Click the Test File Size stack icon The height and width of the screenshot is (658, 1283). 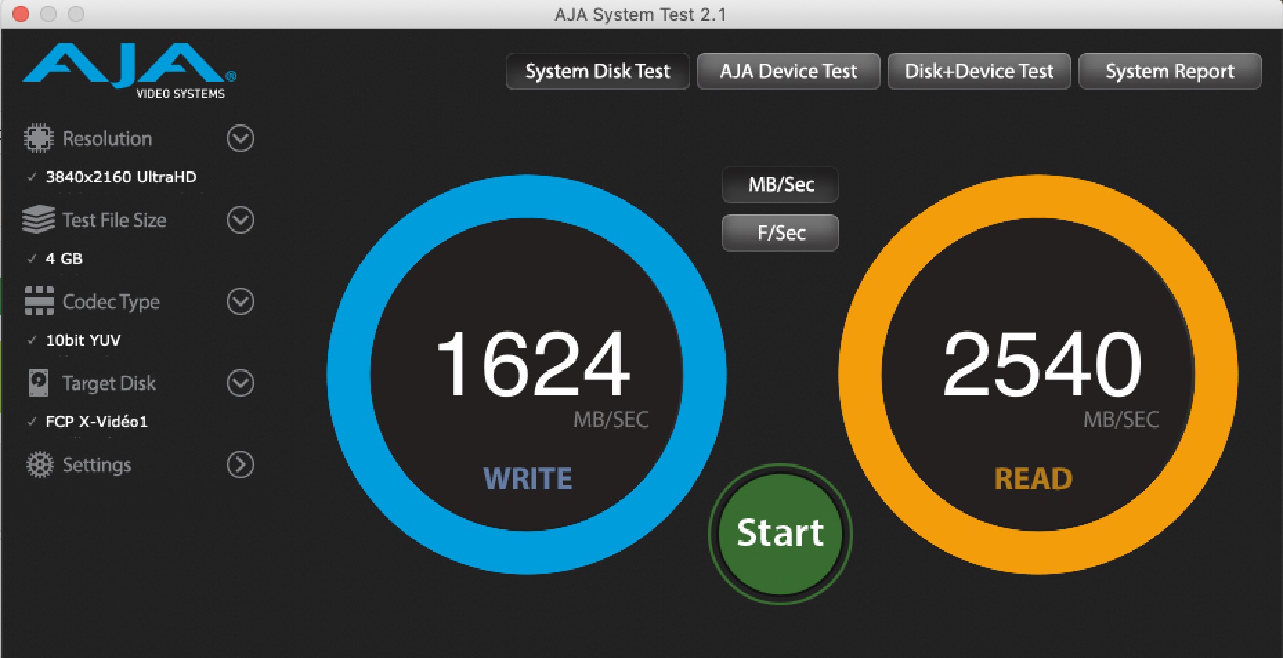coord(38,220)
